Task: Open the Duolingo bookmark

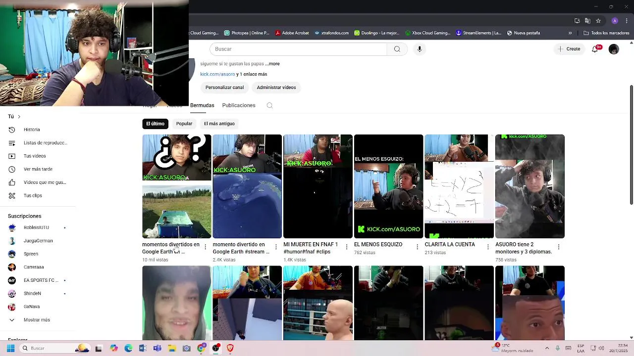Action: pyautogui.click(x=377, y=33)
